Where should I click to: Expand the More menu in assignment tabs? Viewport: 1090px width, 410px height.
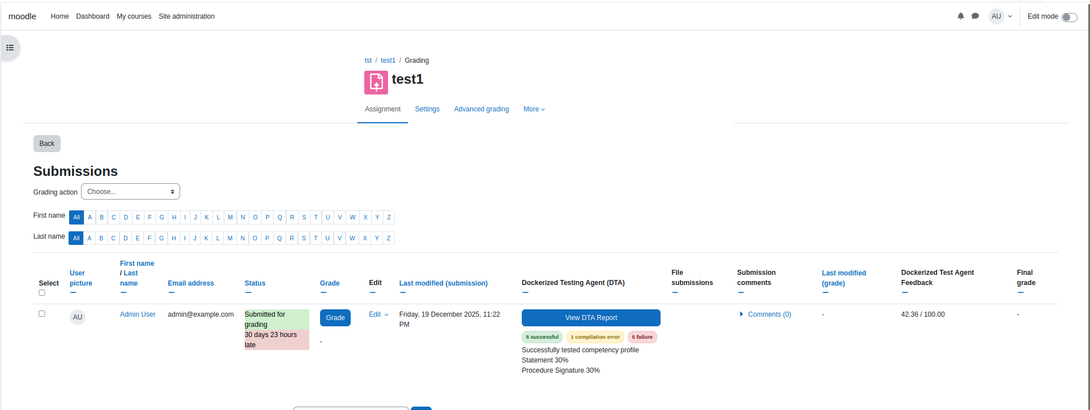click(x=534, y=109)
